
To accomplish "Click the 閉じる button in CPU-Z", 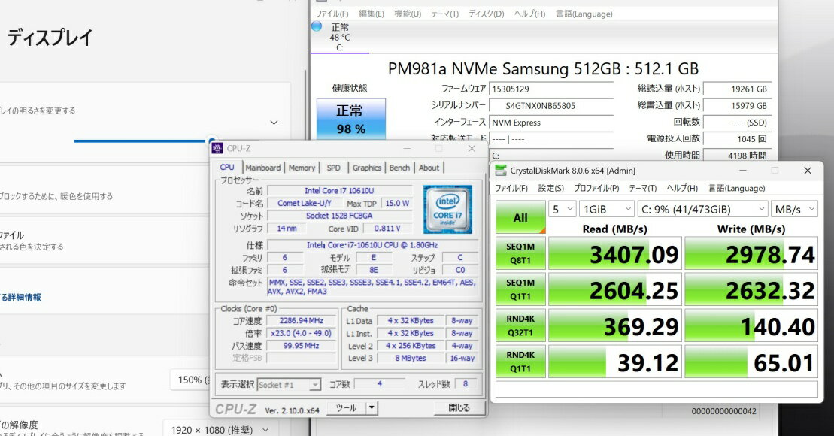I will point(459,408).
